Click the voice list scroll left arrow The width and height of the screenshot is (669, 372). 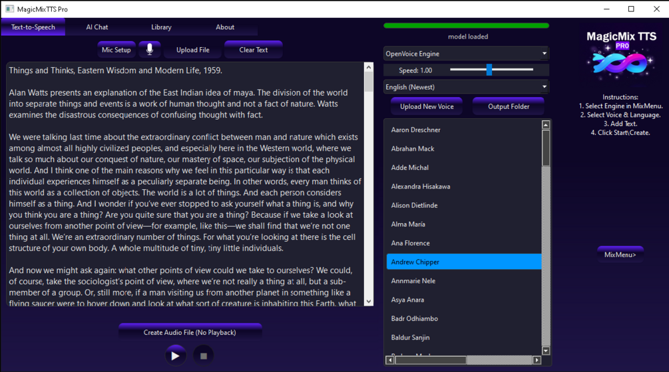pos(390,360)
